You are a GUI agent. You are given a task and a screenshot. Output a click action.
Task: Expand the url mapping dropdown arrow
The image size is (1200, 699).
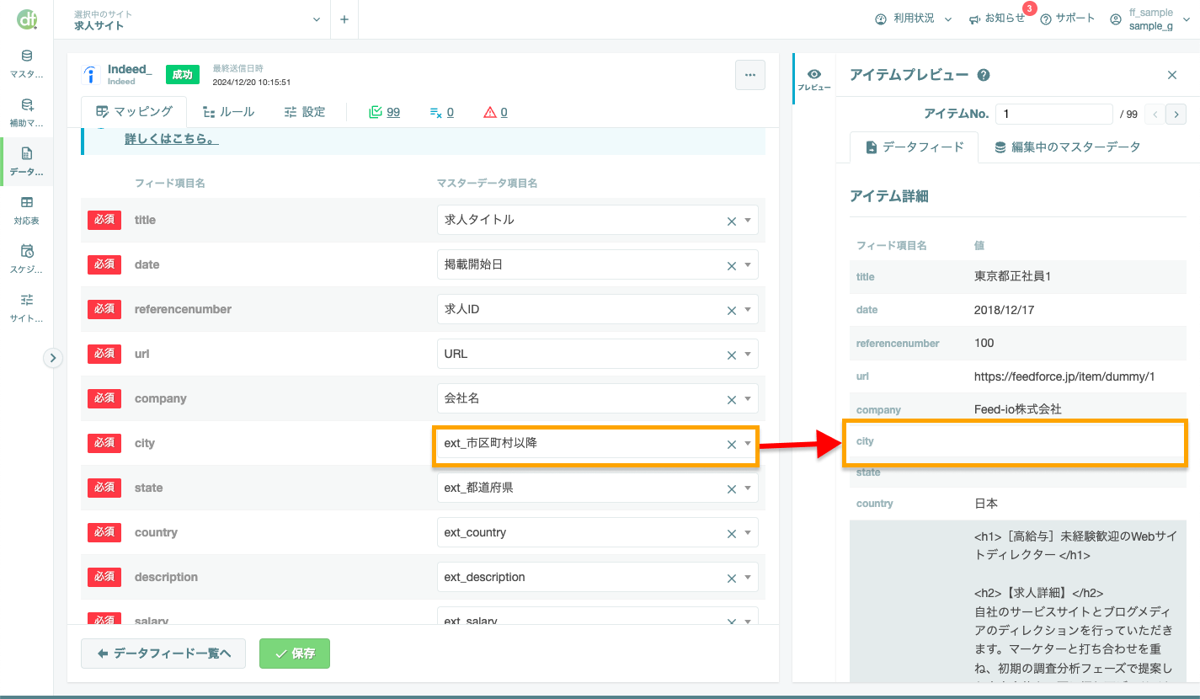coord(748,355)
